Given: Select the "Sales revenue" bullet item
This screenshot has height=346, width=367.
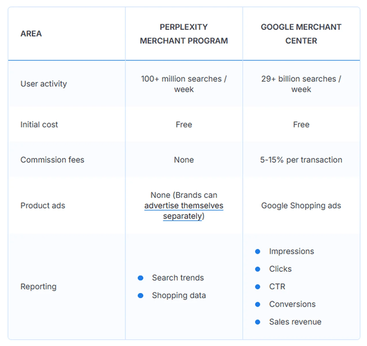Looking at the screenshot, I should point(295,322).
